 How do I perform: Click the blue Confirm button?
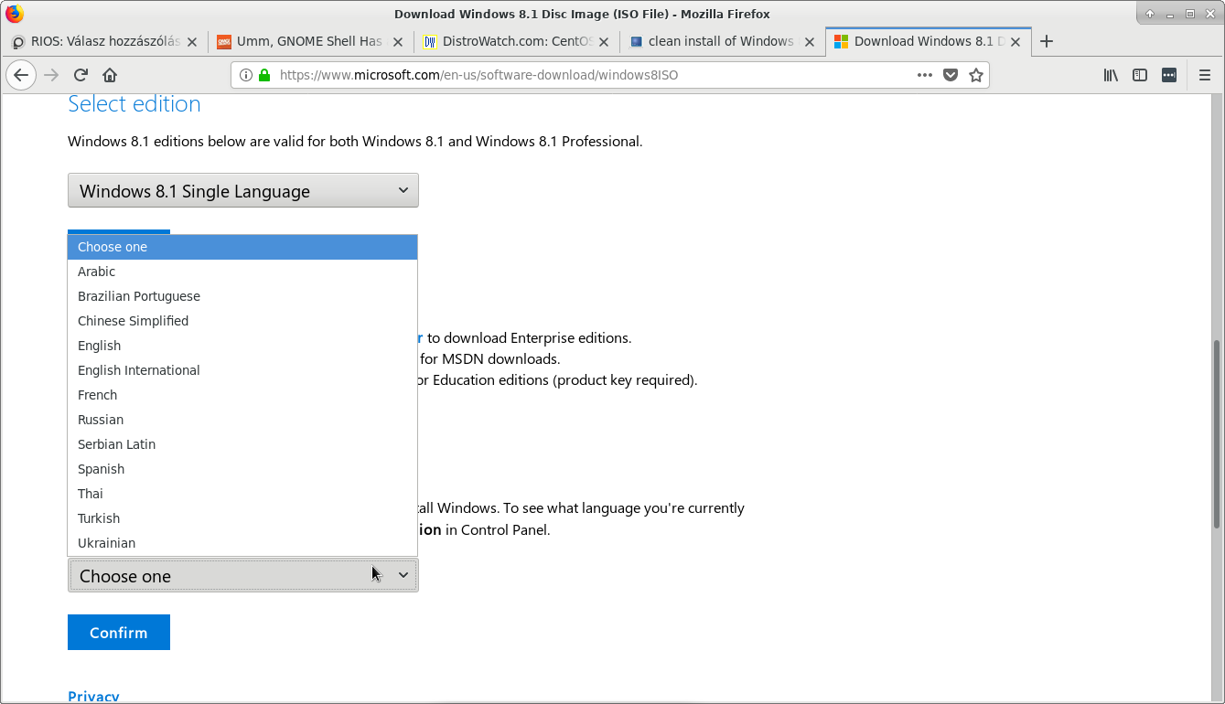coord(119,633)
